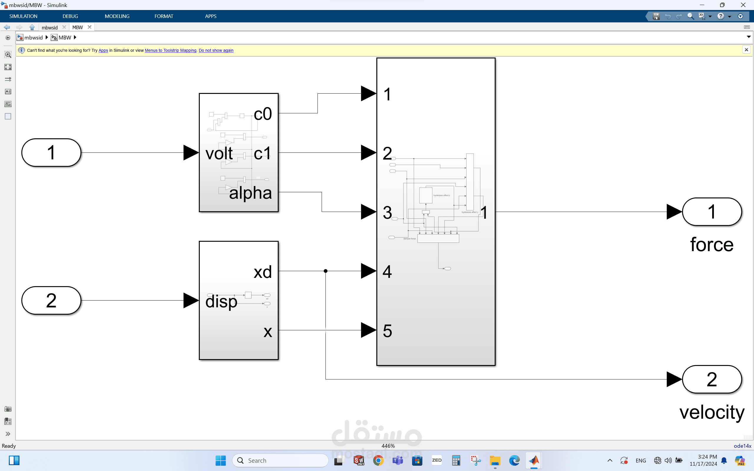Open the address bar dropdown arrow at right

coord(748,37)
